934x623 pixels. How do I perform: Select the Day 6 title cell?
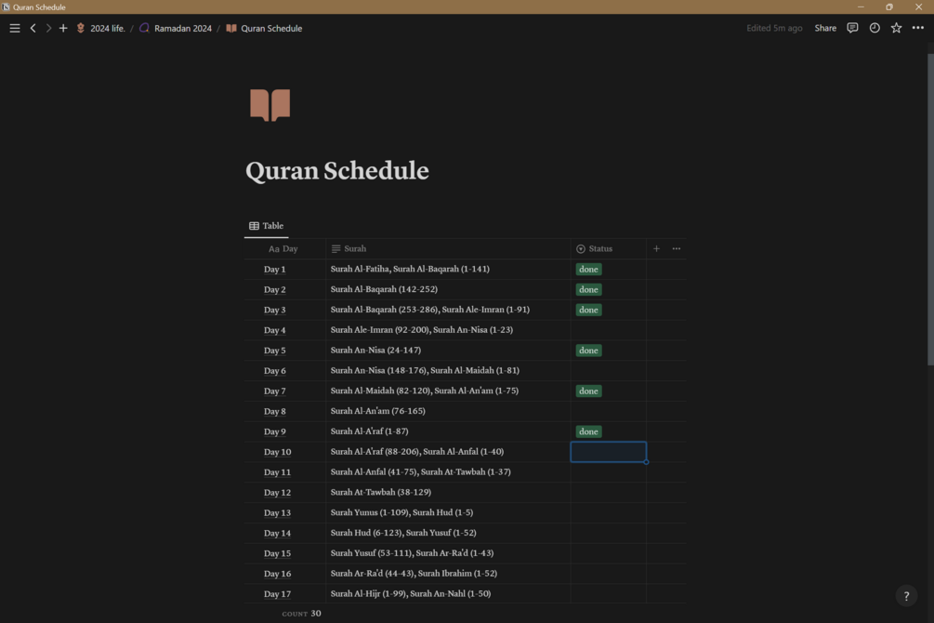284,370
